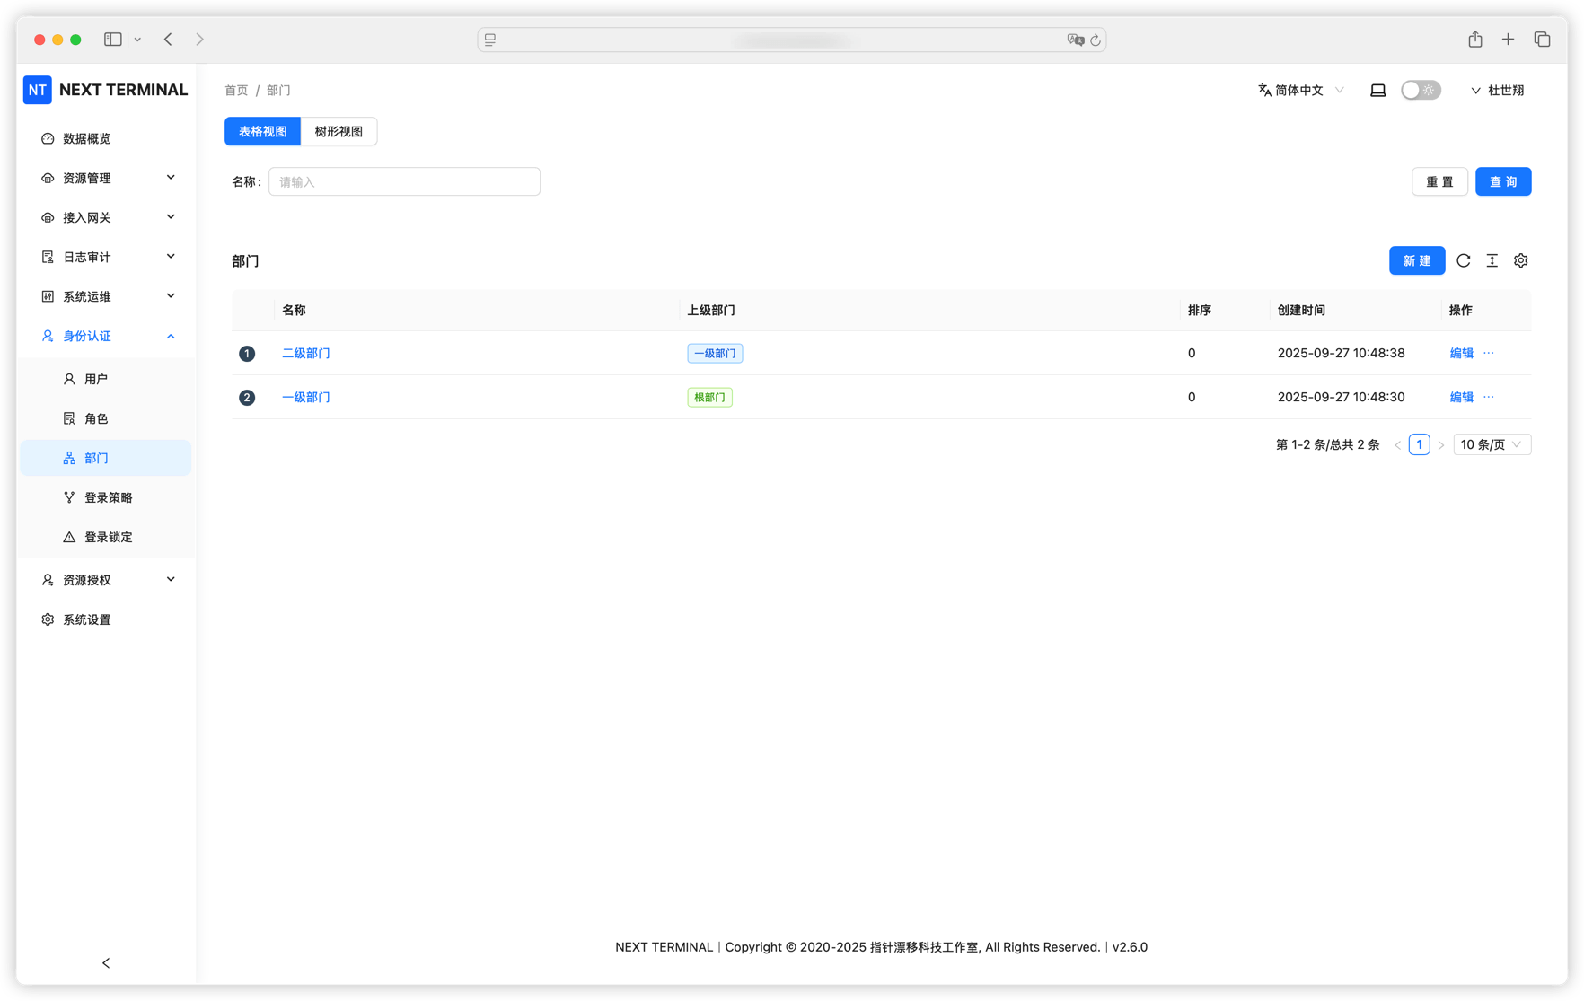Screen dimensions: 1584x1001
Task: Open the 10 条/页 page size dropdown
Action: coord(1491,444)
